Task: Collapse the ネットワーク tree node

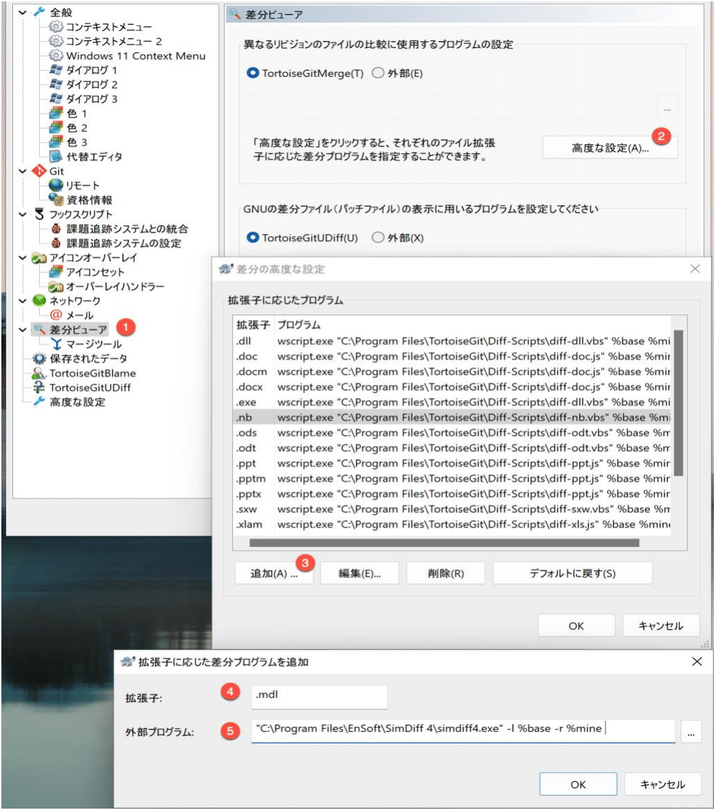Action: [22, 300]
